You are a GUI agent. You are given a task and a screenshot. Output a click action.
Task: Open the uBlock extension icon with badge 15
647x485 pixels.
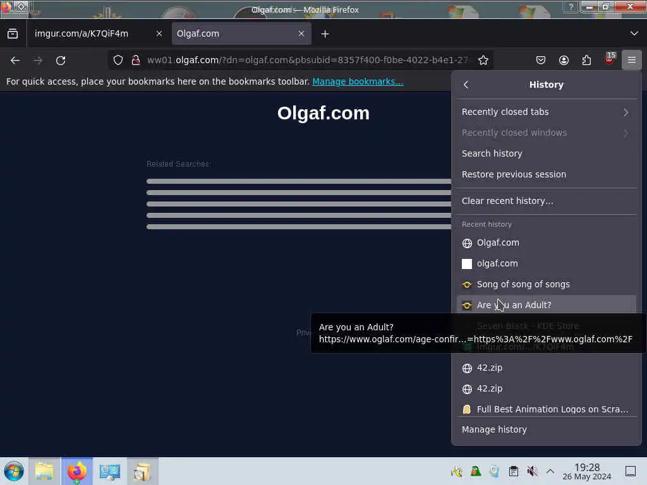point(610,59)
